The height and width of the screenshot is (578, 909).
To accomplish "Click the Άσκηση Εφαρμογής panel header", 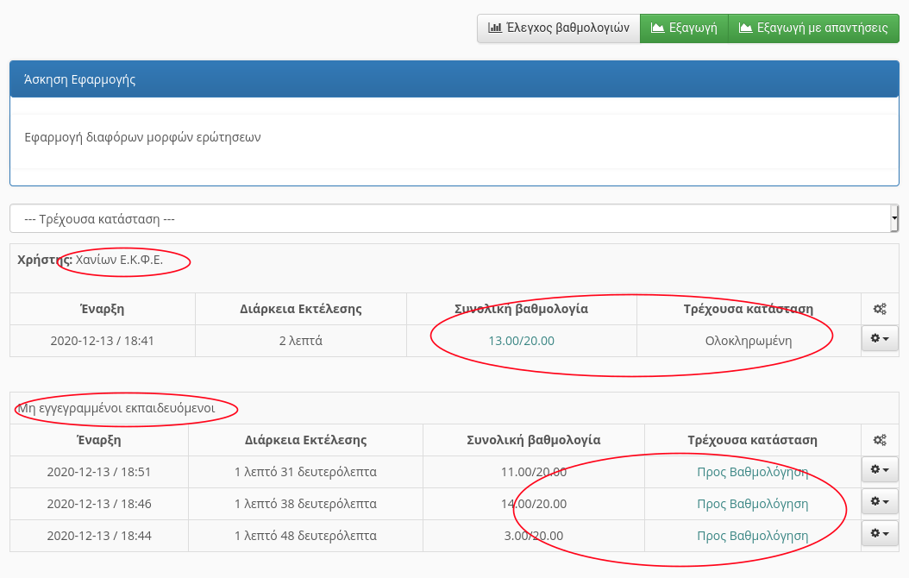I will coord(454,79).
